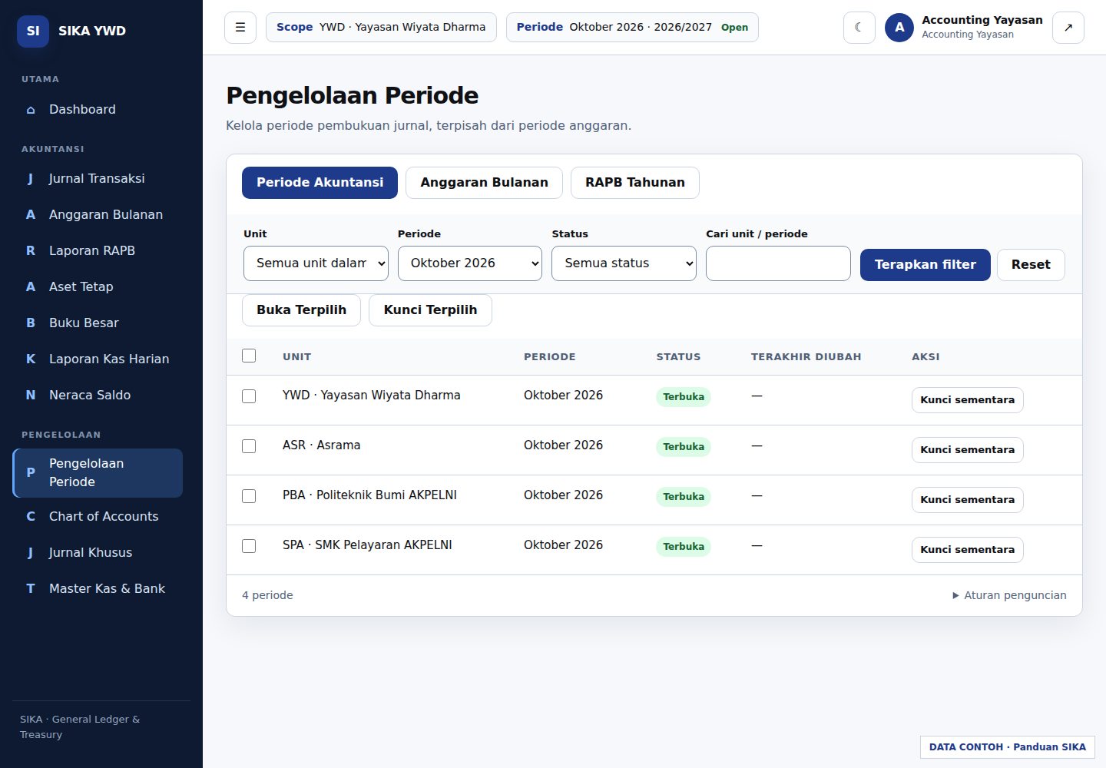
Task: Click the T icon for Master Kas & Bank
Action: [x=31, y=589]
